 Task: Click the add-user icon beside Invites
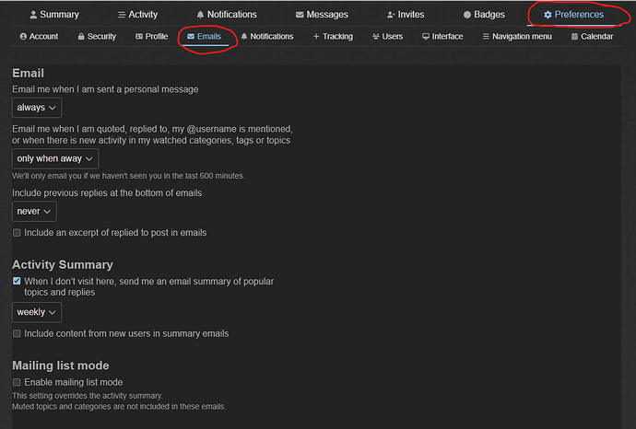pyautogui.click(x=391, y=15)
